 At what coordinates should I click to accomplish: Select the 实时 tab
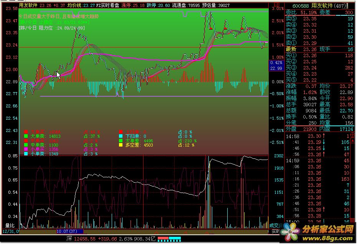(x=276, y=231)
